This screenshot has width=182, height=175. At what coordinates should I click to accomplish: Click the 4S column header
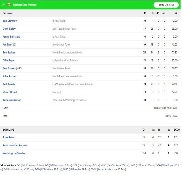click(x=158, y=13)
